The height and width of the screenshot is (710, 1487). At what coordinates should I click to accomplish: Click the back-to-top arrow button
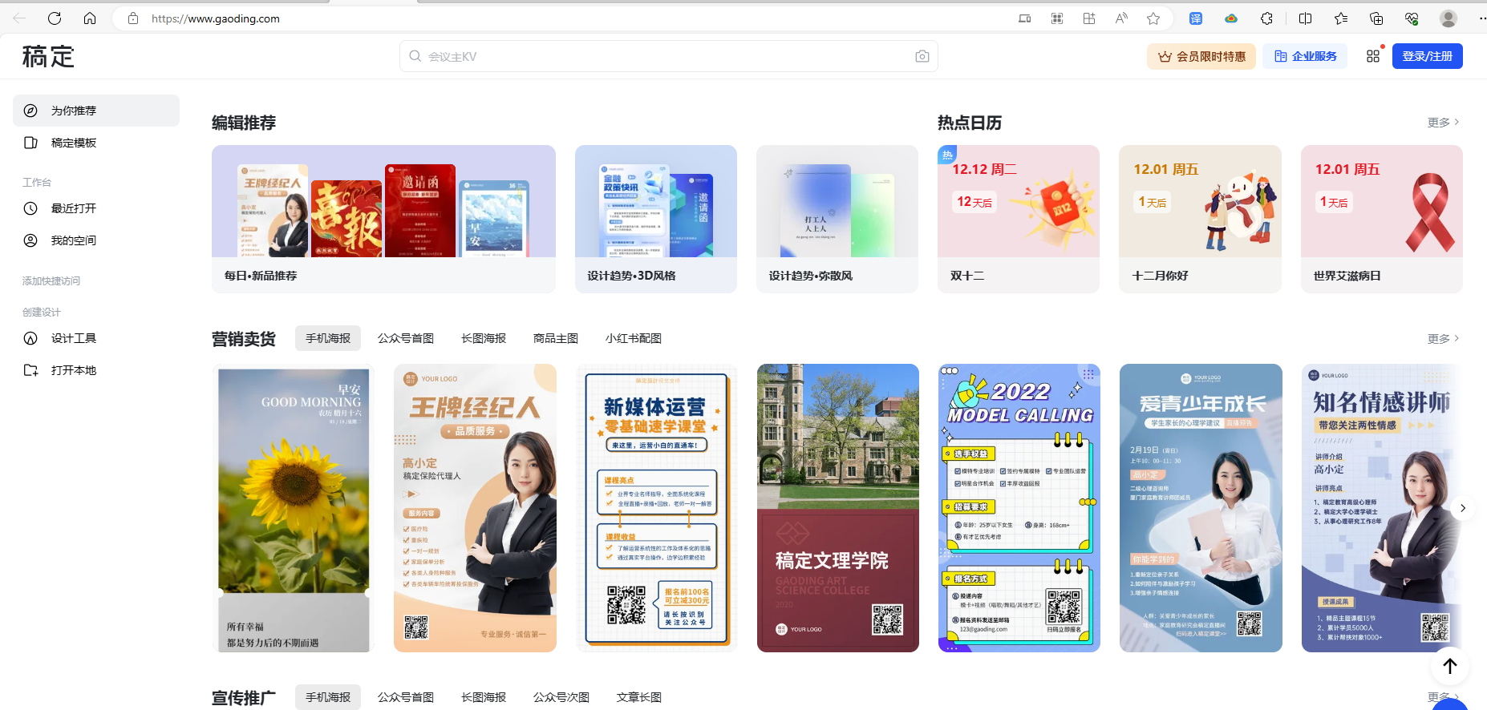(x=1450, y=666)
